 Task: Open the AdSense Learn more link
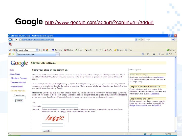155,94
